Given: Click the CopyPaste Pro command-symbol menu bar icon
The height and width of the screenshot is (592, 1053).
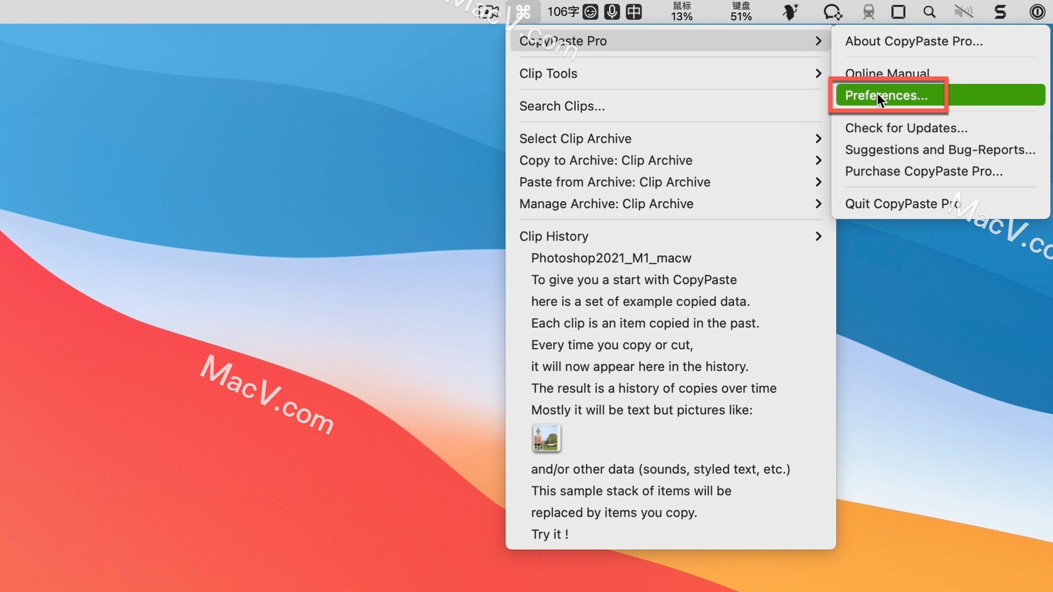Looking at the screenshot, I should pyautogui.click(x=523, y=12).
